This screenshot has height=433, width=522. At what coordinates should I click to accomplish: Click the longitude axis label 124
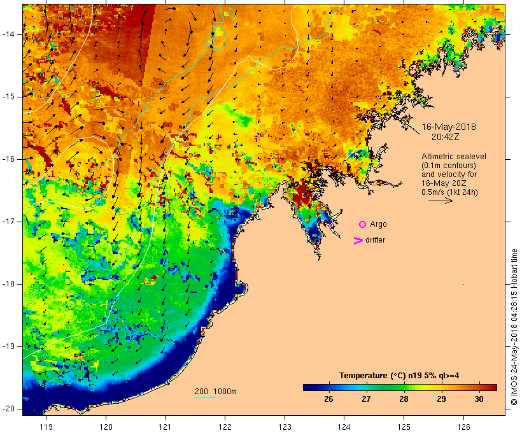click(344, 427)
